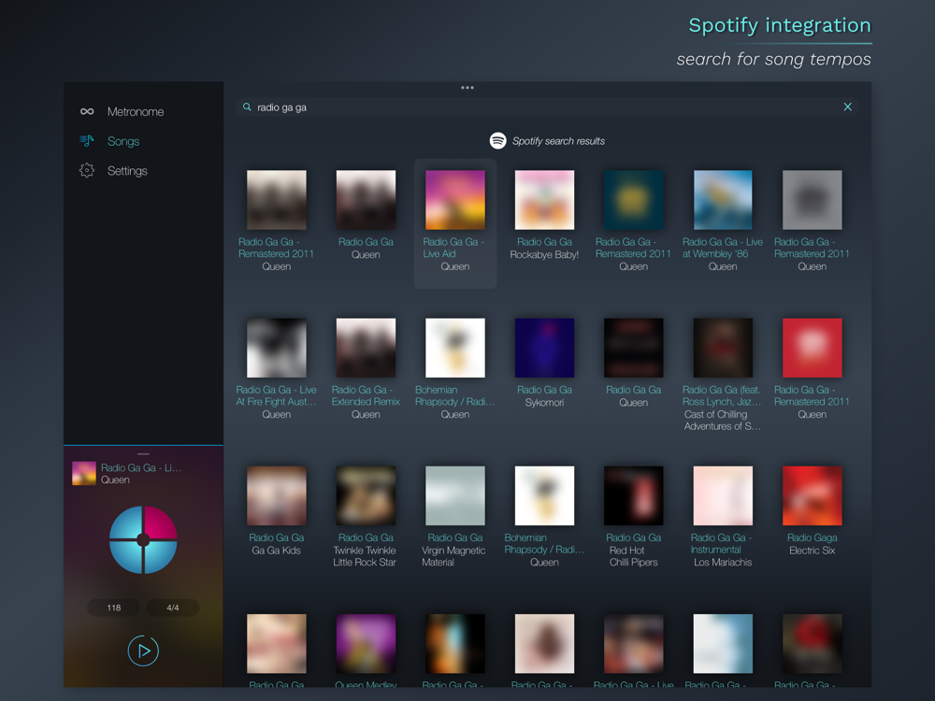935x701 pixels.
Task: Click the Radio Gaga Electric Six title
Action: (x=813, y=537)
